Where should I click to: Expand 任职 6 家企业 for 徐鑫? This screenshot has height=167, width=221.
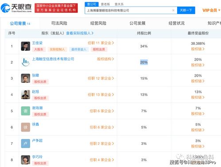coord(102,127)
